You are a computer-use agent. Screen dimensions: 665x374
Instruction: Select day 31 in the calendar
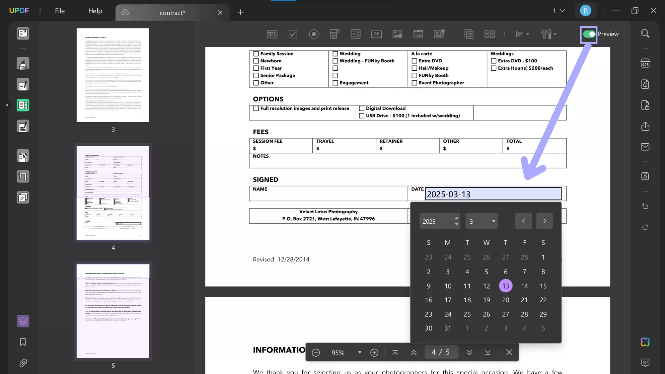click(448, 328)
